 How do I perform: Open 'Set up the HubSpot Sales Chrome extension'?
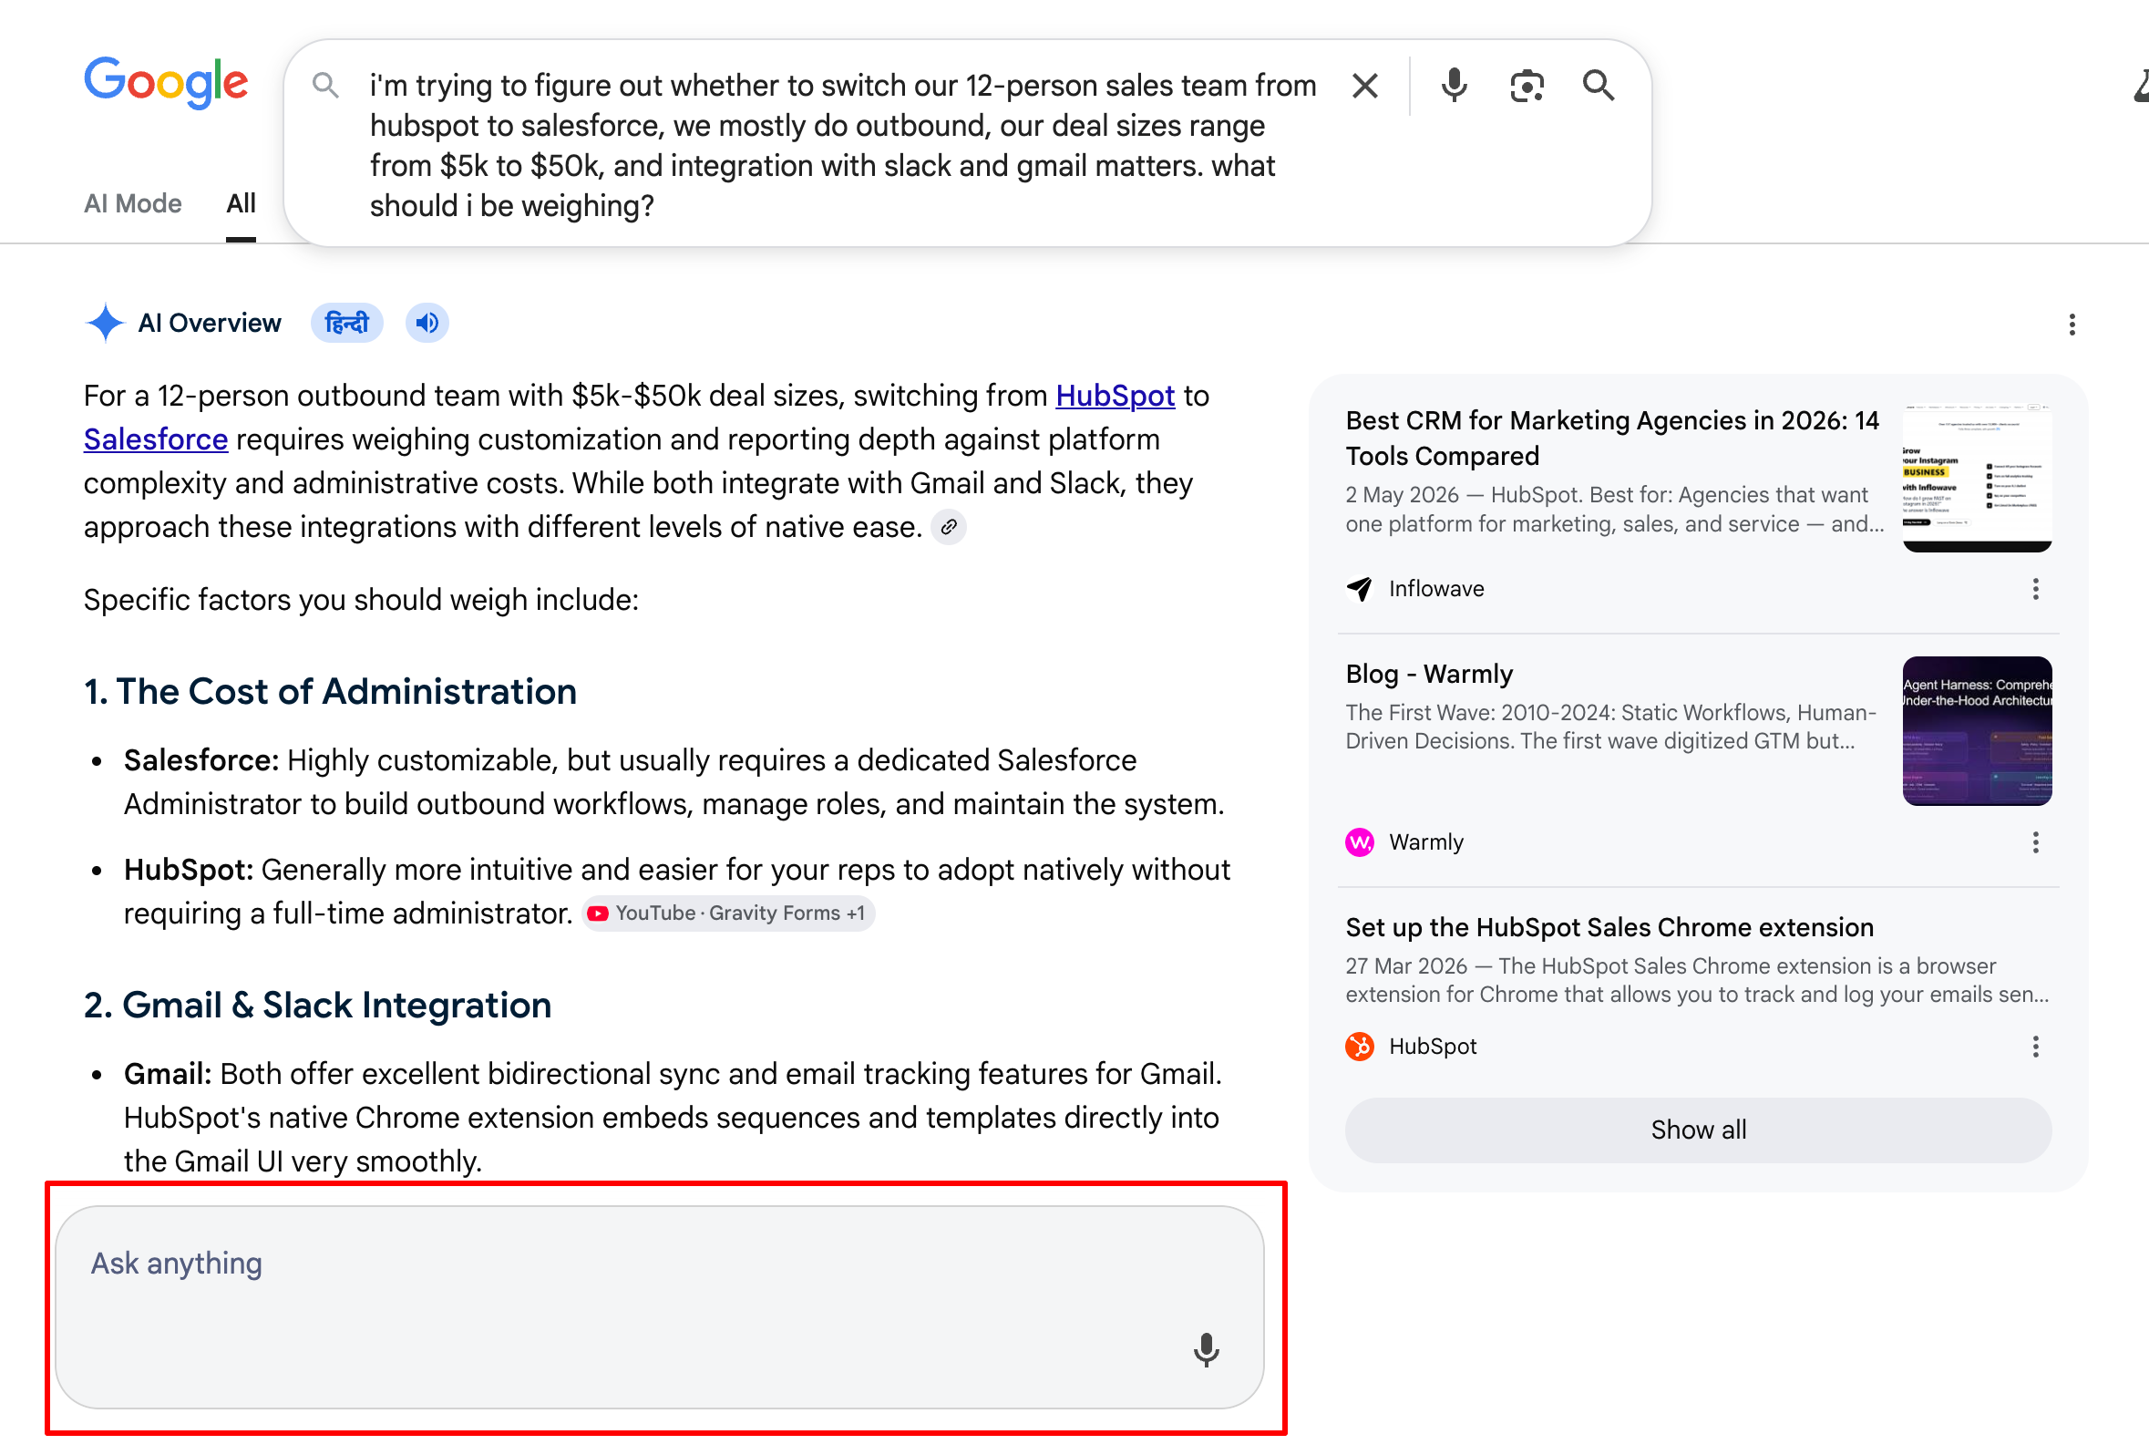click(x=1609, y=927)
